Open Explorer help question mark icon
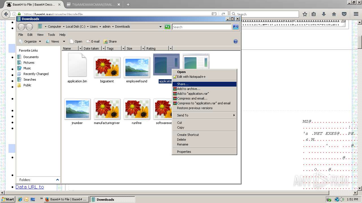 tap(235, 41)
